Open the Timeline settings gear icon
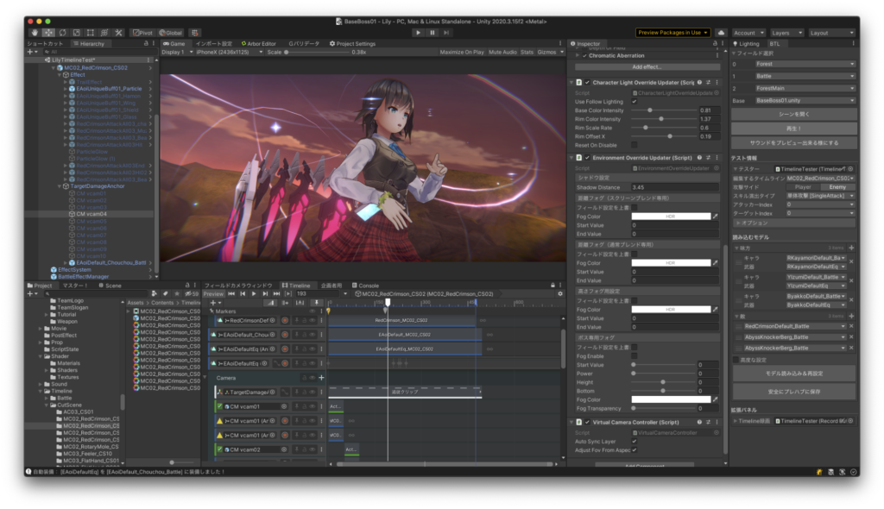The image size is (884, 509). click(559, 293)
